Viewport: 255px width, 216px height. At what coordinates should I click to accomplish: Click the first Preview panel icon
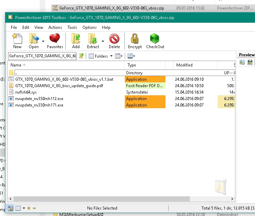[x=242, y=62]
